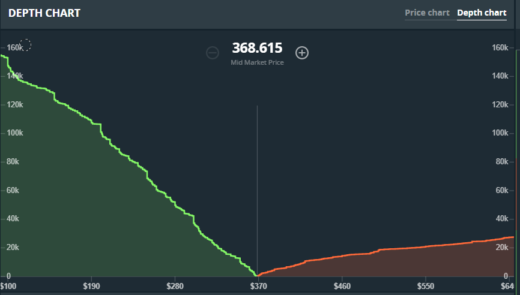Switch to the Price chart tab
This screenshot has width=520, height=295.
427,13
